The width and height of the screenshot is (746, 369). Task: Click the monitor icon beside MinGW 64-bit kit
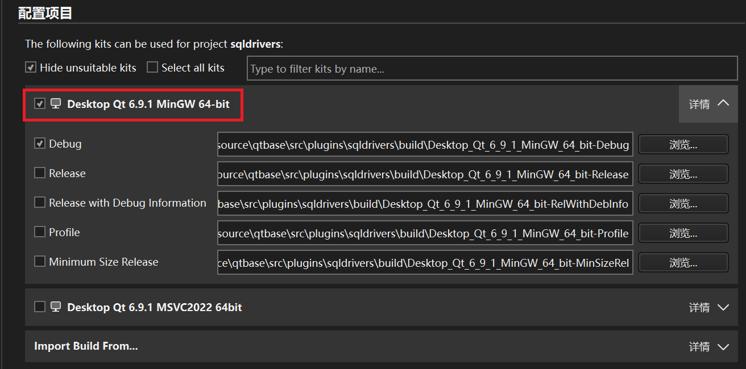pyautogui.click(x=56, y=104)
